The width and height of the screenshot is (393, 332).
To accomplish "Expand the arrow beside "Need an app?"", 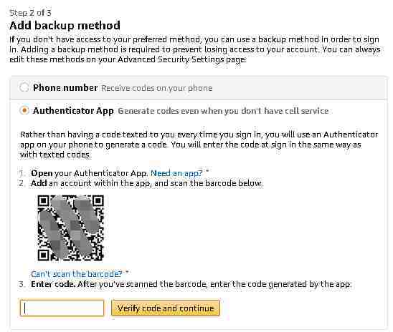I will pyautogui.click(x=207, y=172).
